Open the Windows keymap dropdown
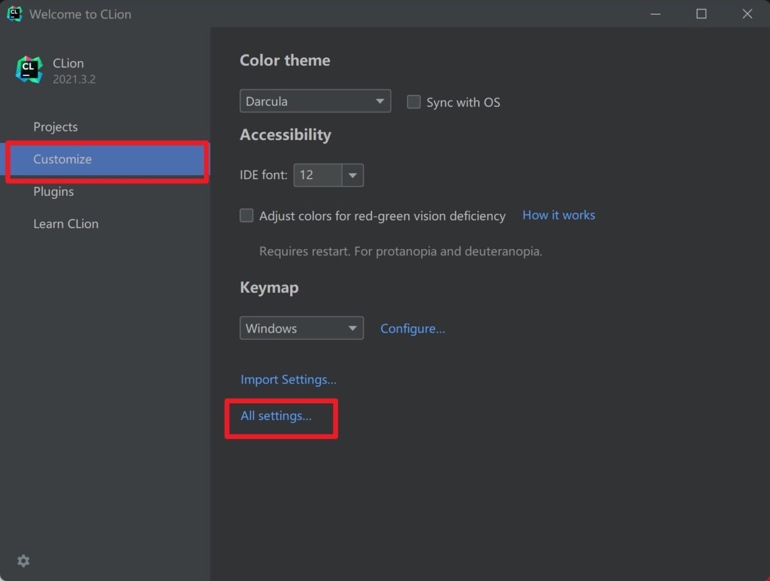 coord(301,327)
